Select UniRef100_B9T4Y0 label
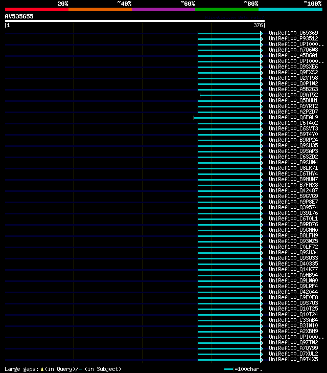This screenshot has height=373, width=327. [293, 134]
